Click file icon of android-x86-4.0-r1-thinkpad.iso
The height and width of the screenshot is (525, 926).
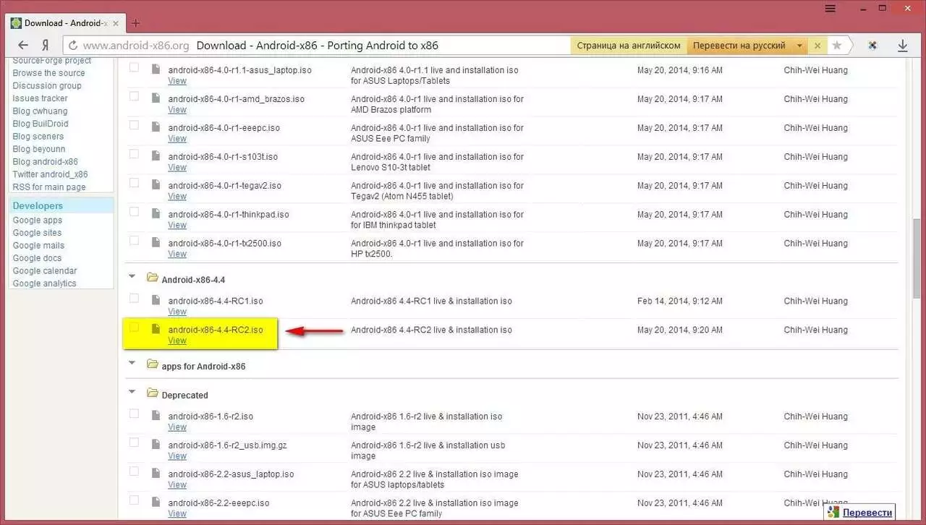[x=156, y=213]
